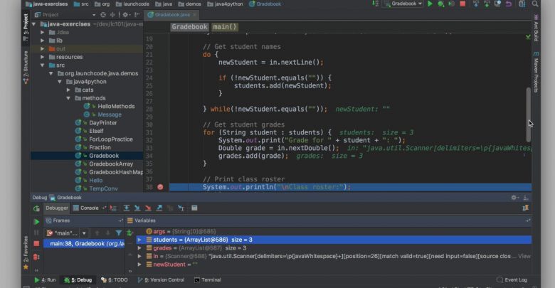
Task: Hide the Debug tool window icon
Action: tap(526, 198)
